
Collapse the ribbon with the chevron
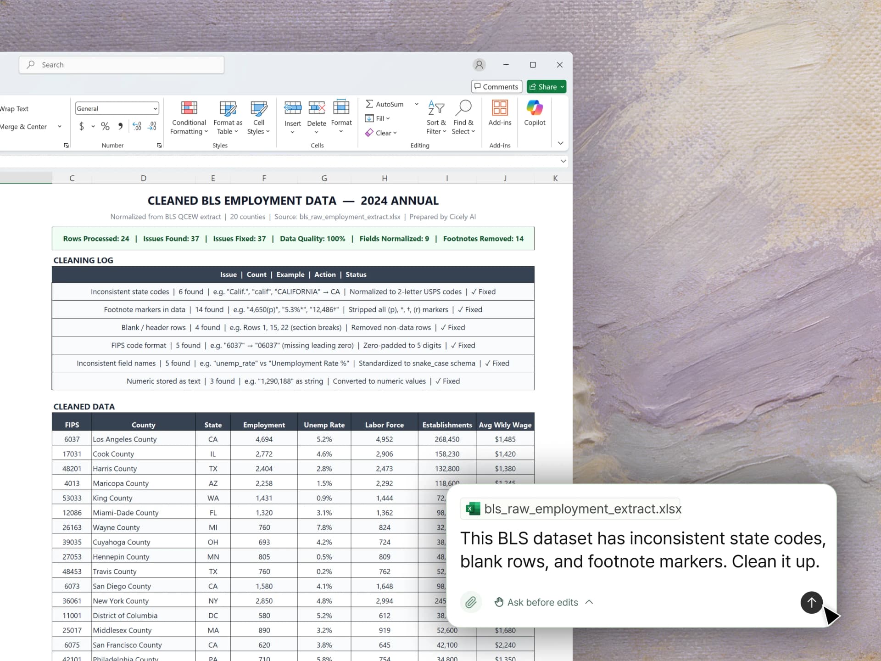coord(560,143)
